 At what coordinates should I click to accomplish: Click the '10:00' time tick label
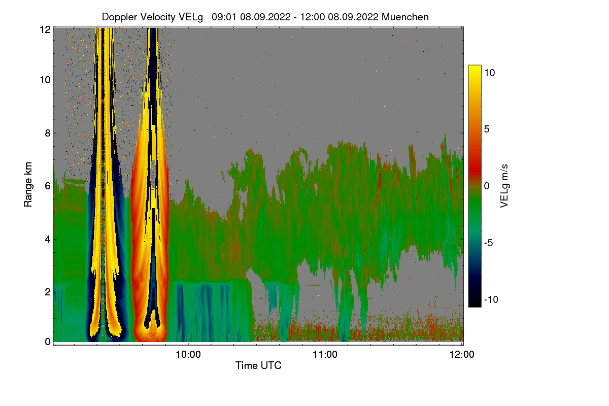188,355
